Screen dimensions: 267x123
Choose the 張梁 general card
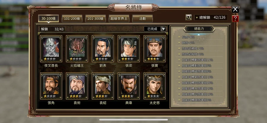[x=129, y=49]
